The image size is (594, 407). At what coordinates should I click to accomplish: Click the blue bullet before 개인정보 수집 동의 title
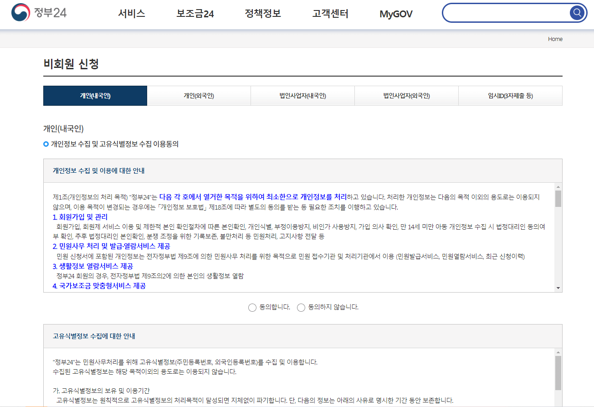[46, 144]
